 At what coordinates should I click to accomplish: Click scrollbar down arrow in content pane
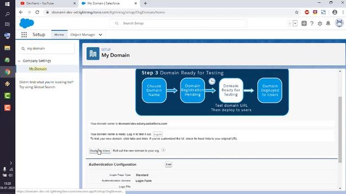pyautogui.click(x=340, y=188)
